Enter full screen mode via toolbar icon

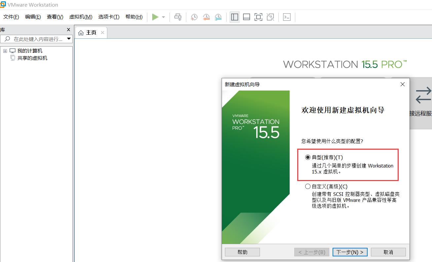coord(258,17)
